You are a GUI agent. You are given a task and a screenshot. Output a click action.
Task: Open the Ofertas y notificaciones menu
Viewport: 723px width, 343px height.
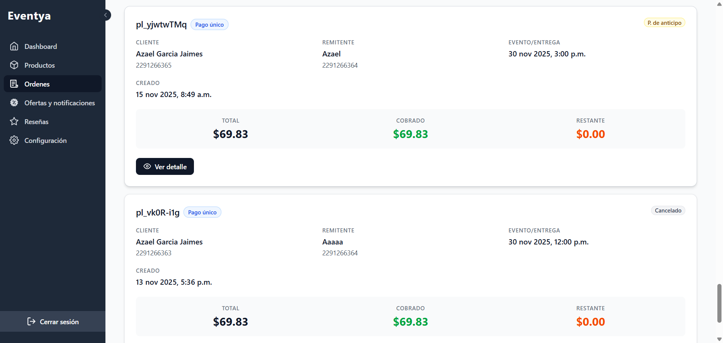coord(59,103)
